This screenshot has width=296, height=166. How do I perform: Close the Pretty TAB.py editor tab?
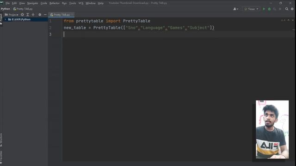pos(72,15)
